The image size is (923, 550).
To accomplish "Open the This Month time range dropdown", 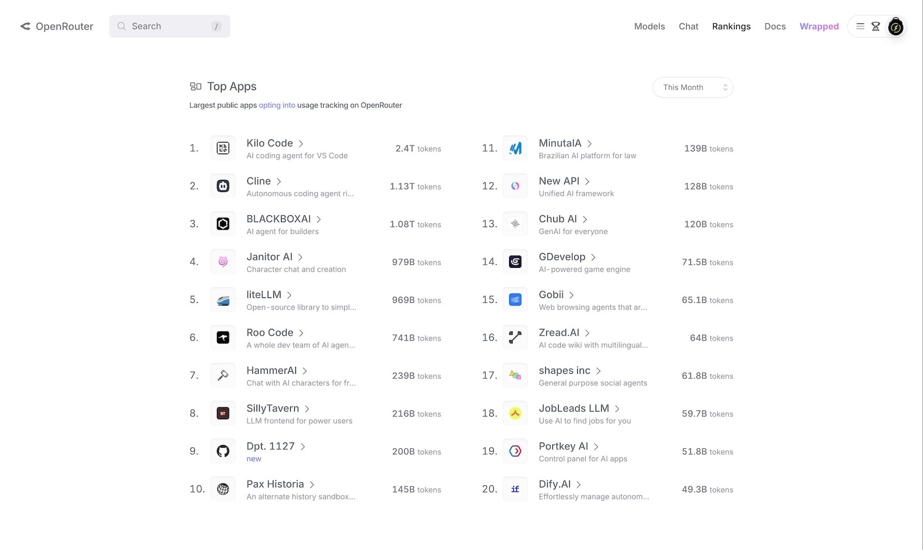I will 692,88.
